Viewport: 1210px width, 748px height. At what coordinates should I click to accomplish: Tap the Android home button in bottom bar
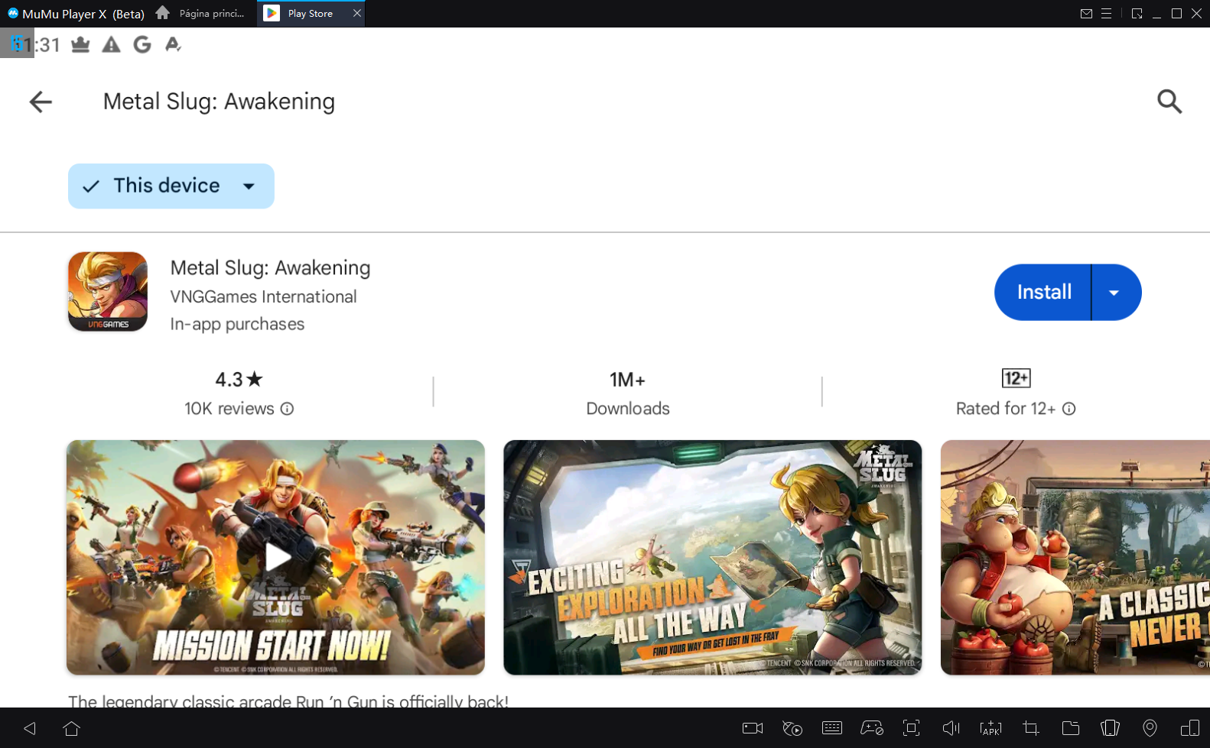(x=72, y=728)
